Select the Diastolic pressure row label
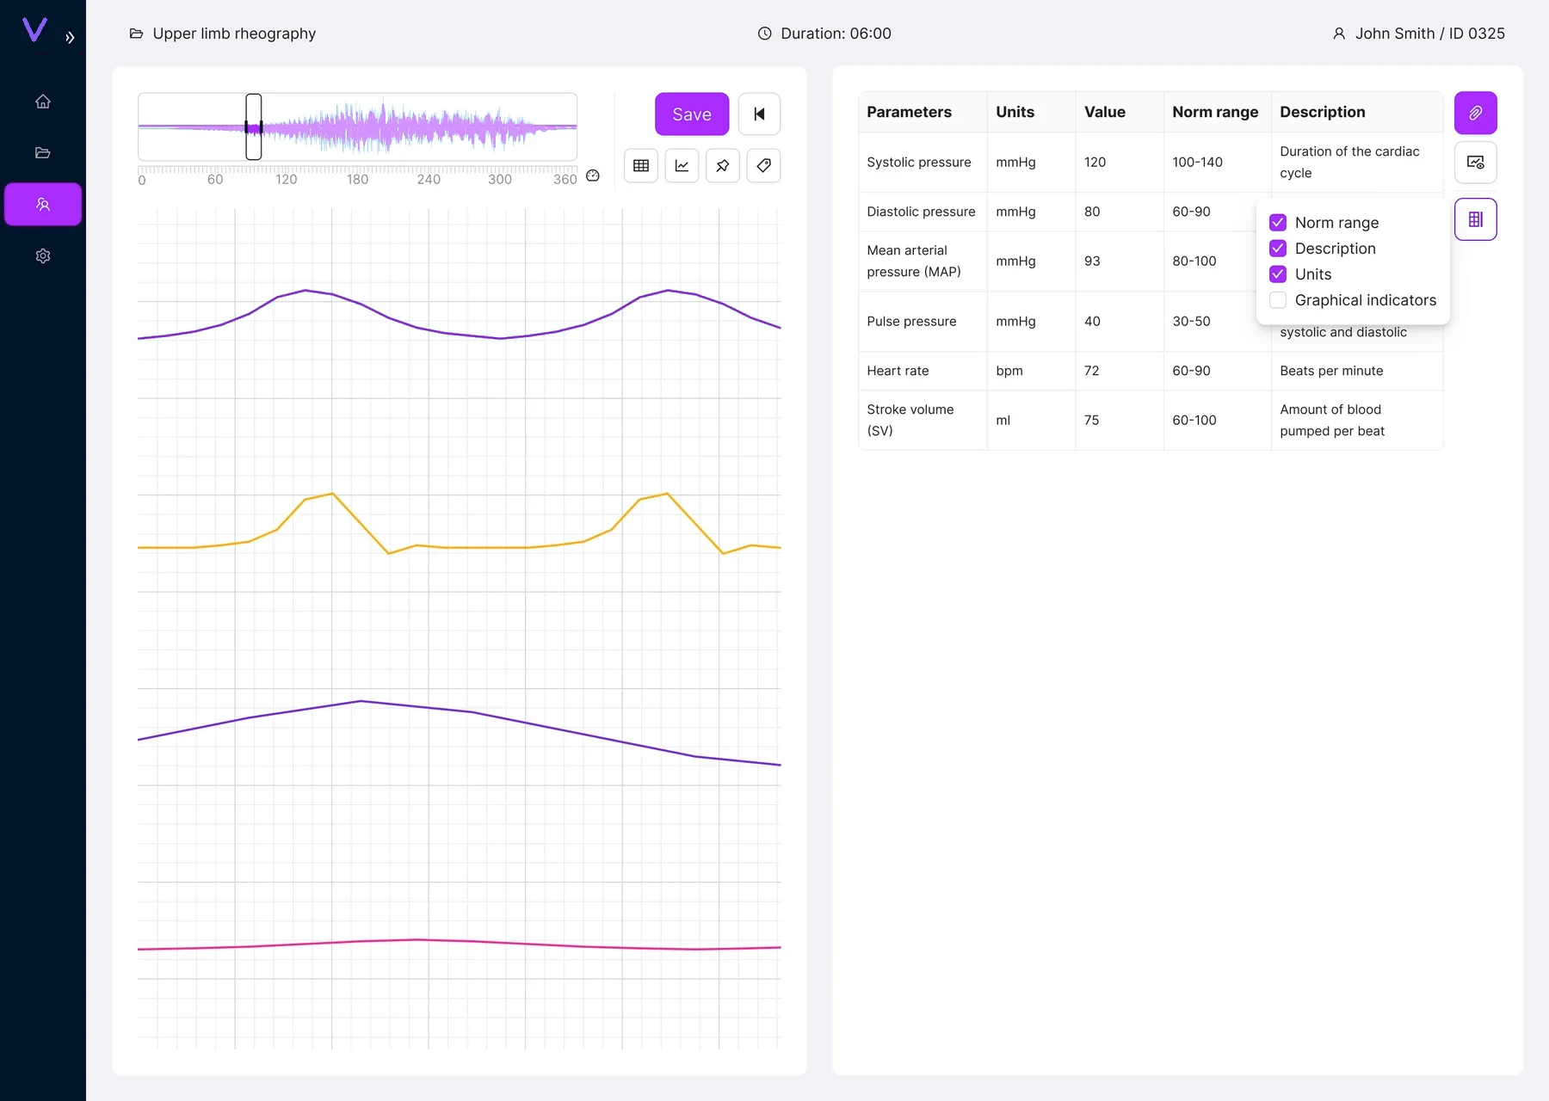This screenshot has height=1101, width=1549. point(921,212)
